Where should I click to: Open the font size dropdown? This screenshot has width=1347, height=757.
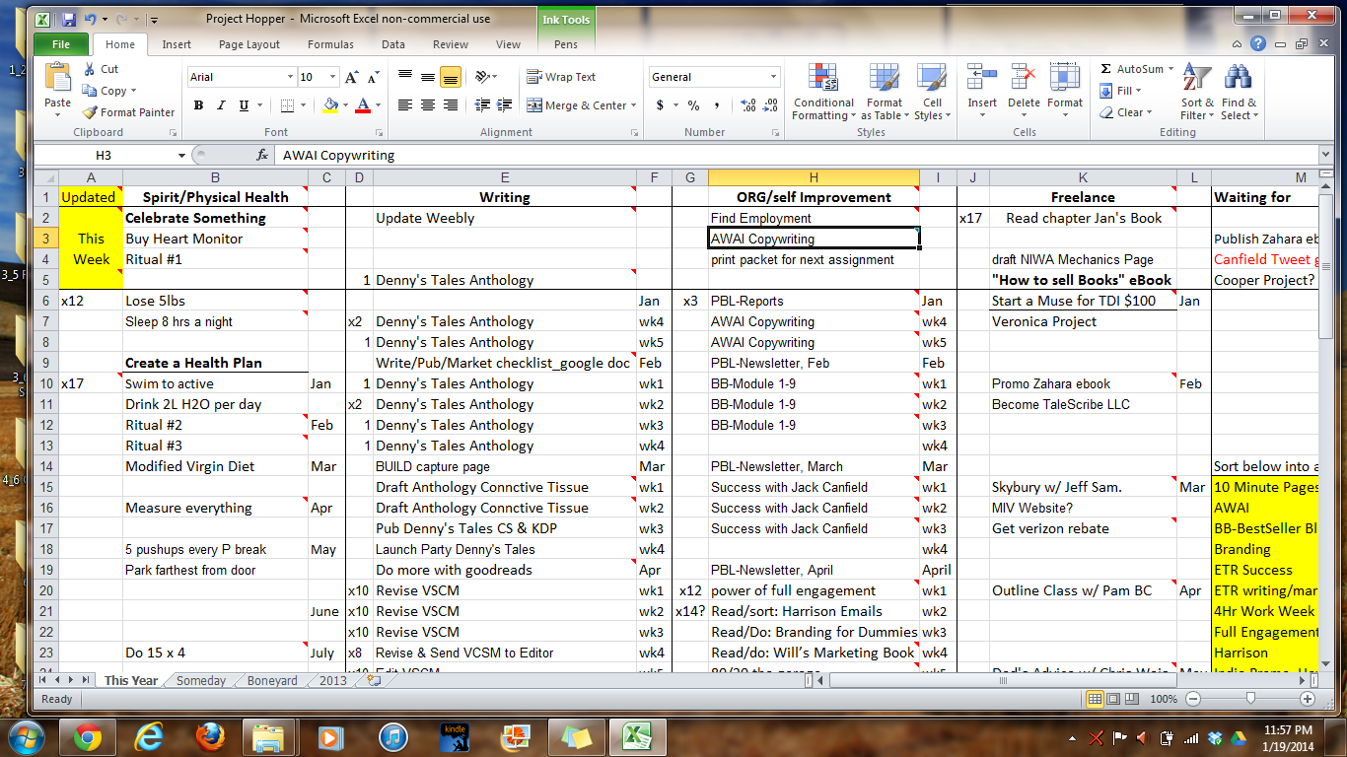[334, 77]
